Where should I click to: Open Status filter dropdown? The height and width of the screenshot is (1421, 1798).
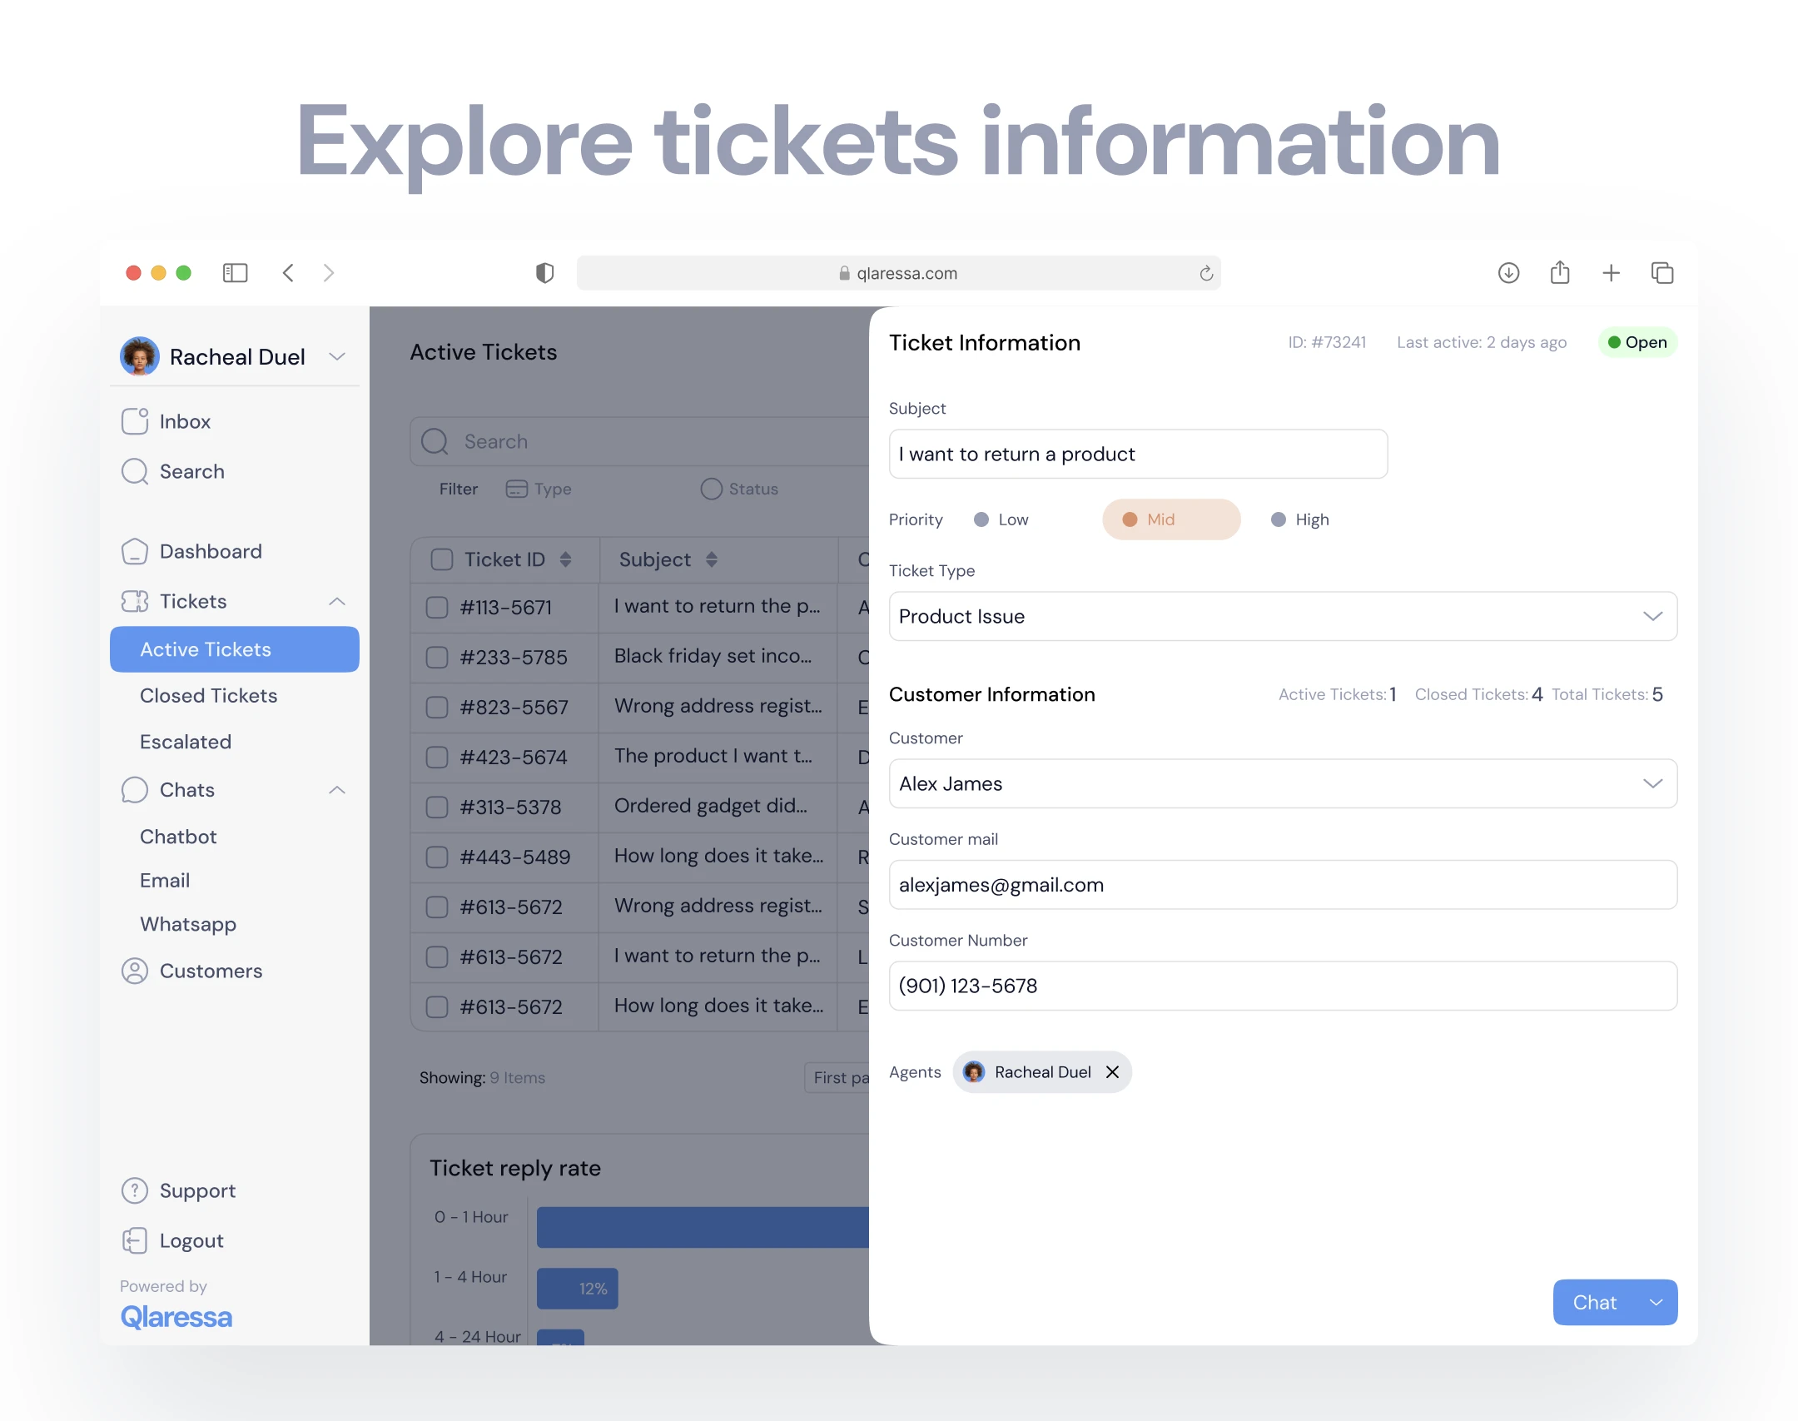click(x=740, y=489)
